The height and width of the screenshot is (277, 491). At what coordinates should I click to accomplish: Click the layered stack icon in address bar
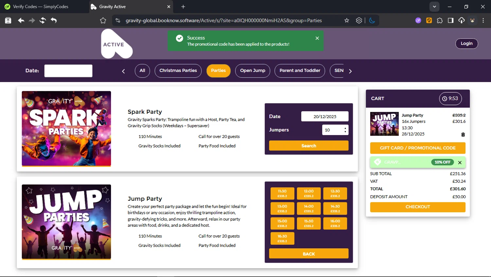pos(359,20)
